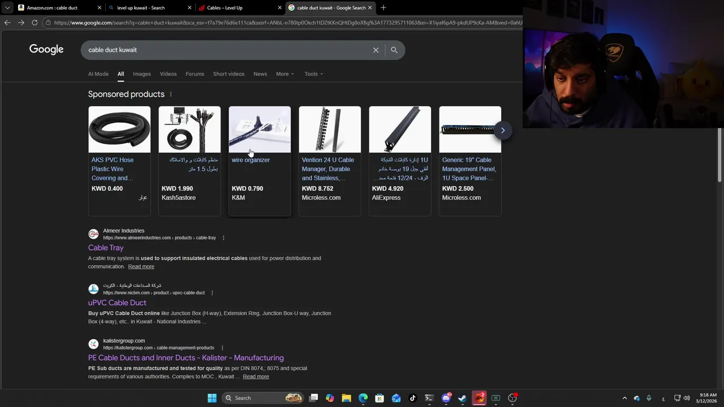Click Read more under Cable Tray snippet
The height and width of the screenshot is (407, 724).
[x=141, y=267]
